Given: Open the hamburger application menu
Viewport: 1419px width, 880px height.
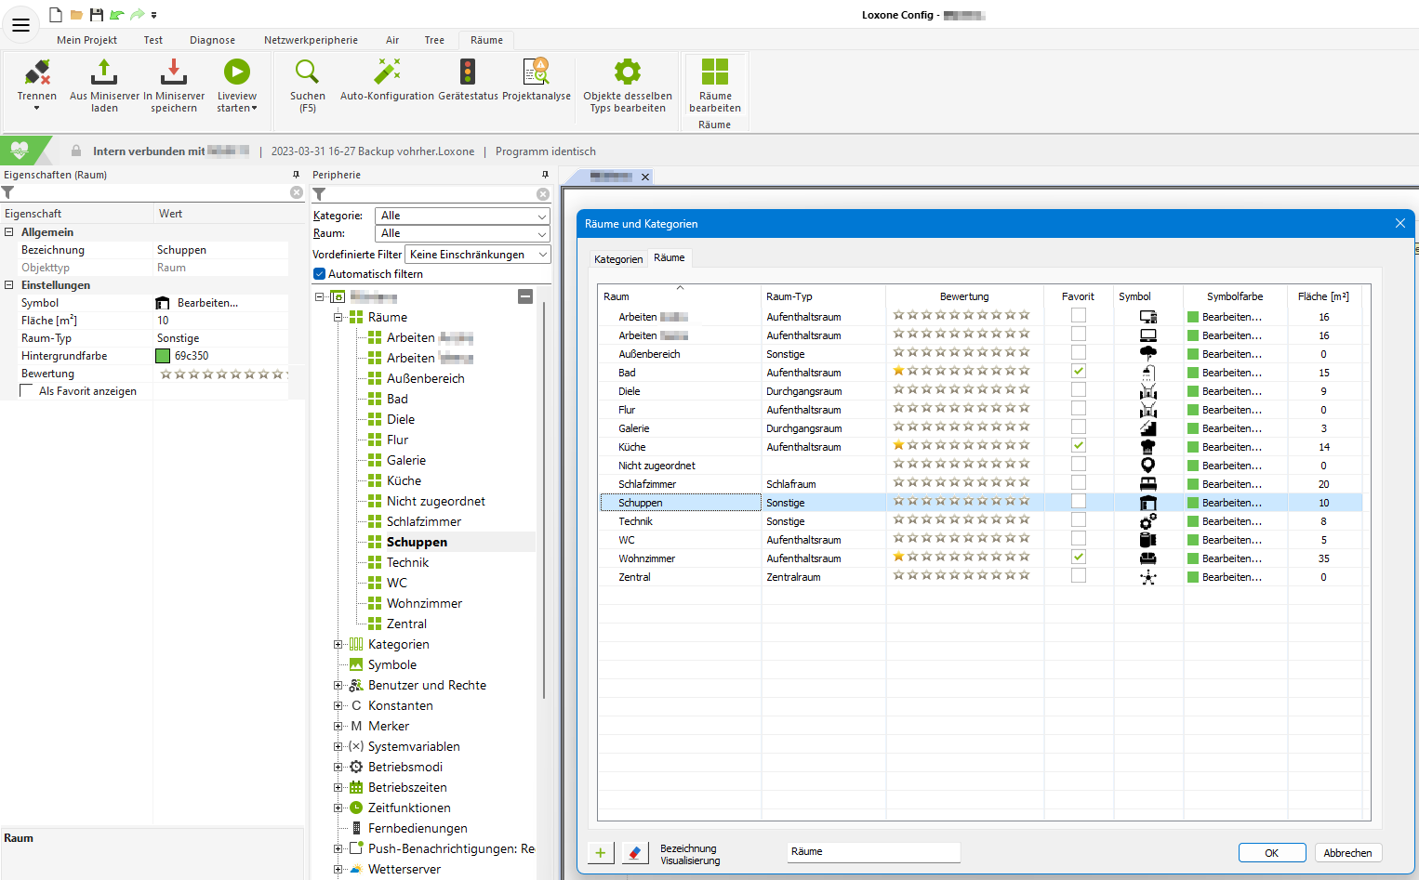Looking at the screenshot, I should 20,25.
